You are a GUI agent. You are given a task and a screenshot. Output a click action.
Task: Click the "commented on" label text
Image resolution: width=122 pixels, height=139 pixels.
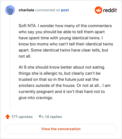click(48, 10)
